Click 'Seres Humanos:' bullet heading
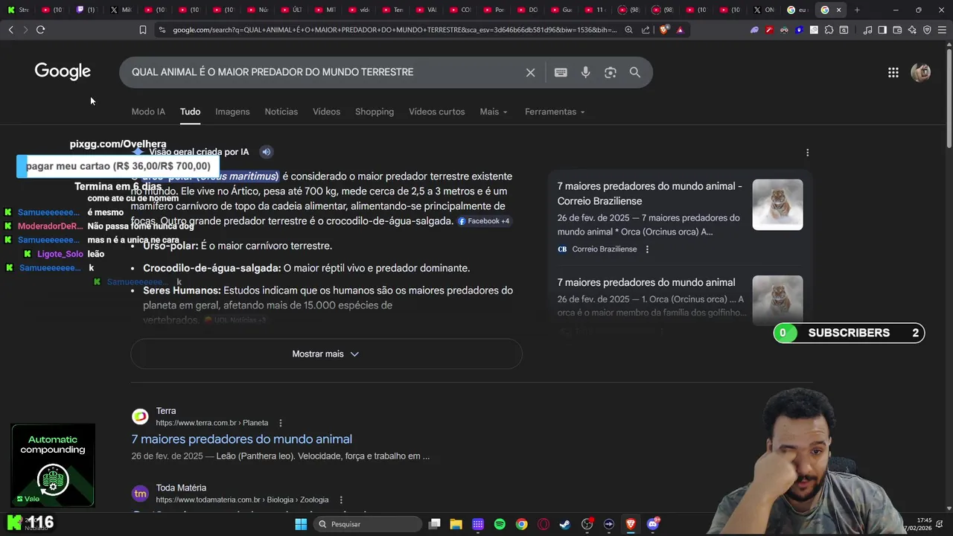953x536 pixels. point(182,290)
